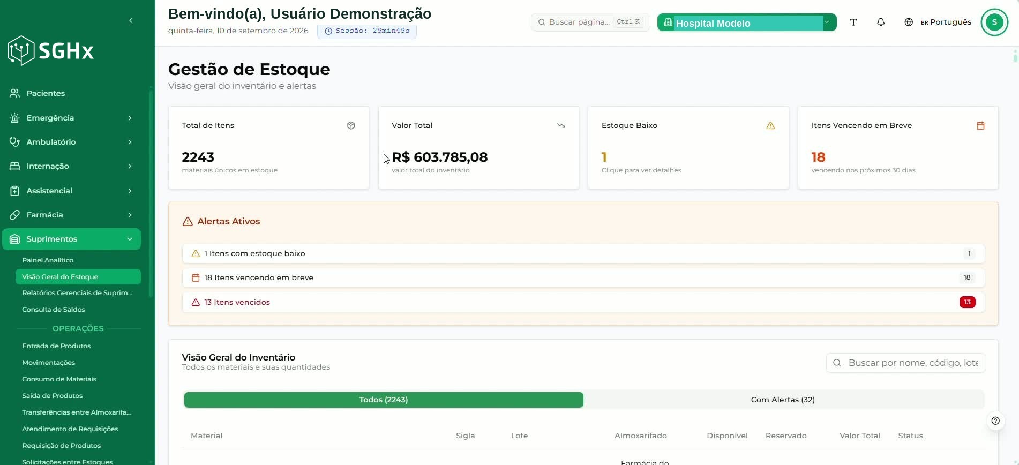Open Transferências entre Almoxarifados
The width and height of the screenshot is (1019, 465).
coord(76,412)
